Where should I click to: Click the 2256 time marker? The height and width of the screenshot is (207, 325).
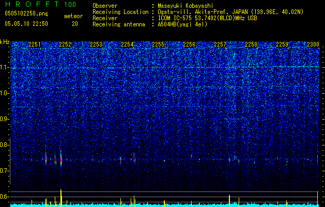tap(189, 45)
